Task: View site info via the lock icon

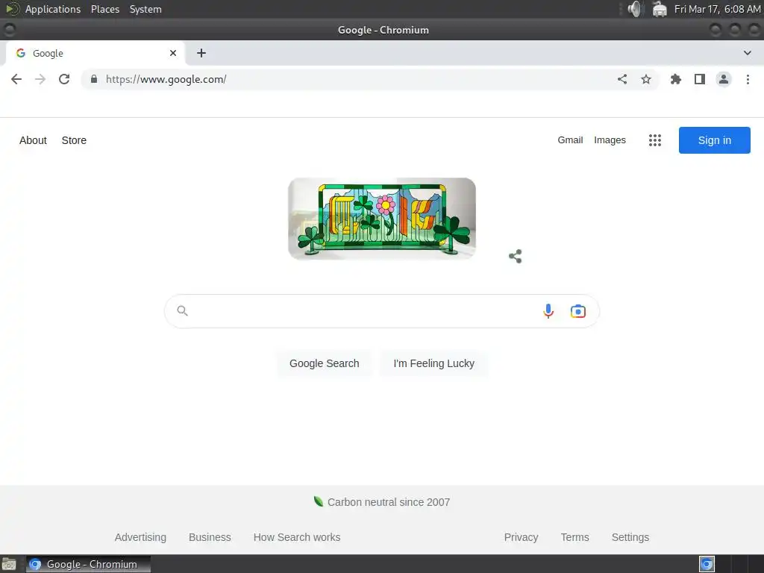Action: [94, 79]
